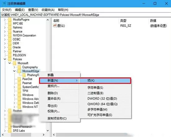
Task: Click the tree pane scroll down arrow
Action: [x=48, y=131]
